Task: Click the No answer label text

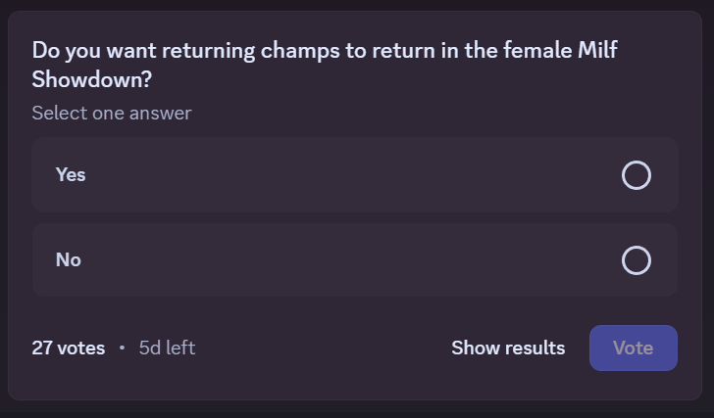Action: [x=69, y=260]
